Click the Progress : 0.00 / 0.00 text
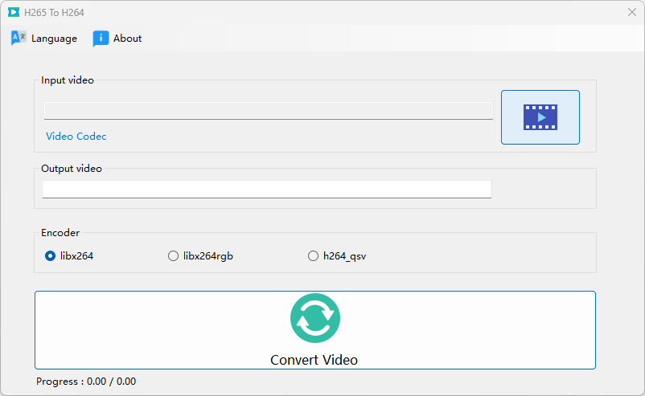 [x=86, y=382]
